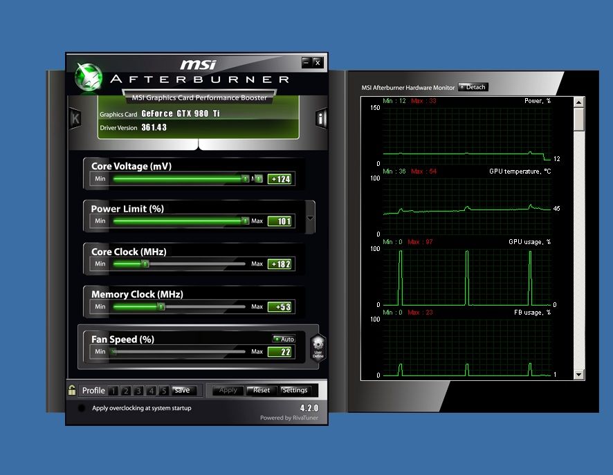Click the Core Clock Max label
Screen dimensions: 613x475
tap(257, 263)
